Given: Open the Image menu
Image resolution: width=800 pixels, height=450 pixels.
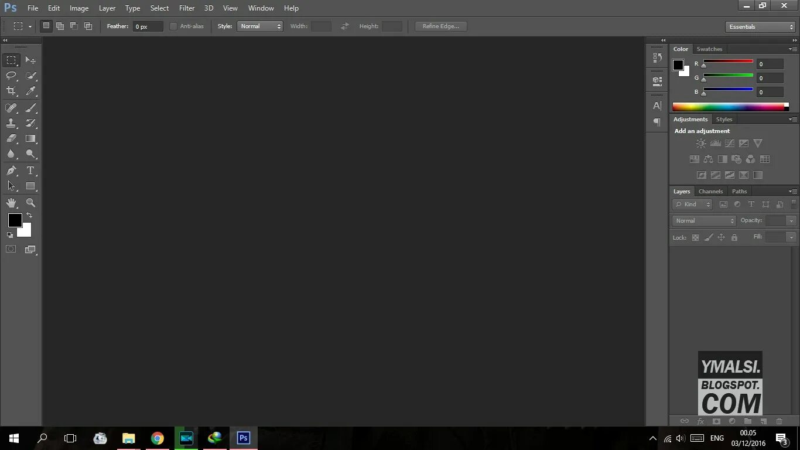Looking at the screenshot, I should click(x=79, y=8).
